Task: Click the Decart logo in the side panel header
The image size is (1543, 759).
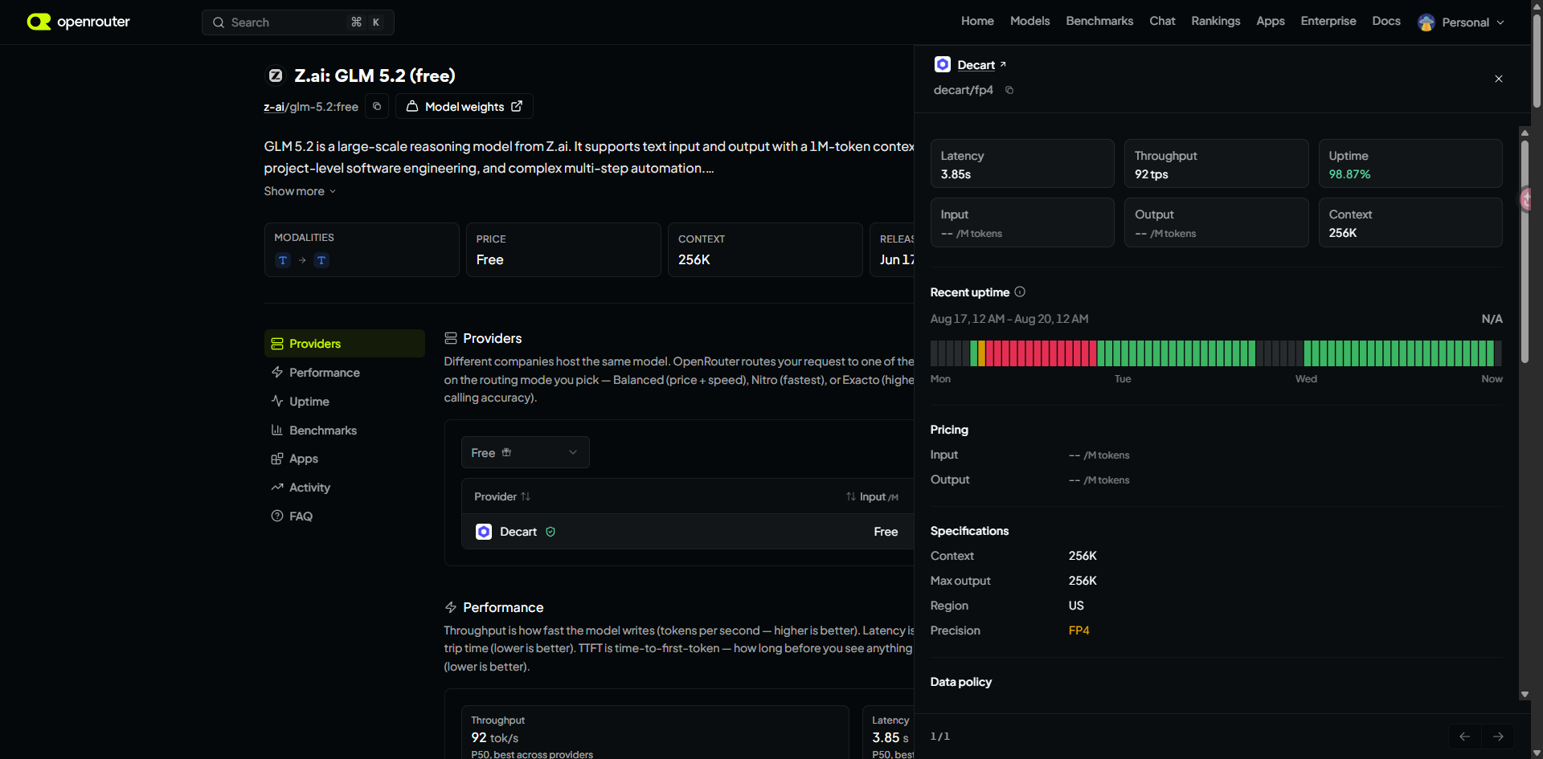Action: pyautogui.click(x=943, y=64)
